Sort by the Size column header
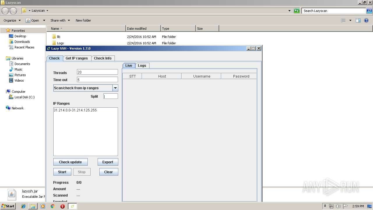This screenshot has height=210, width=373. point(207,29)
